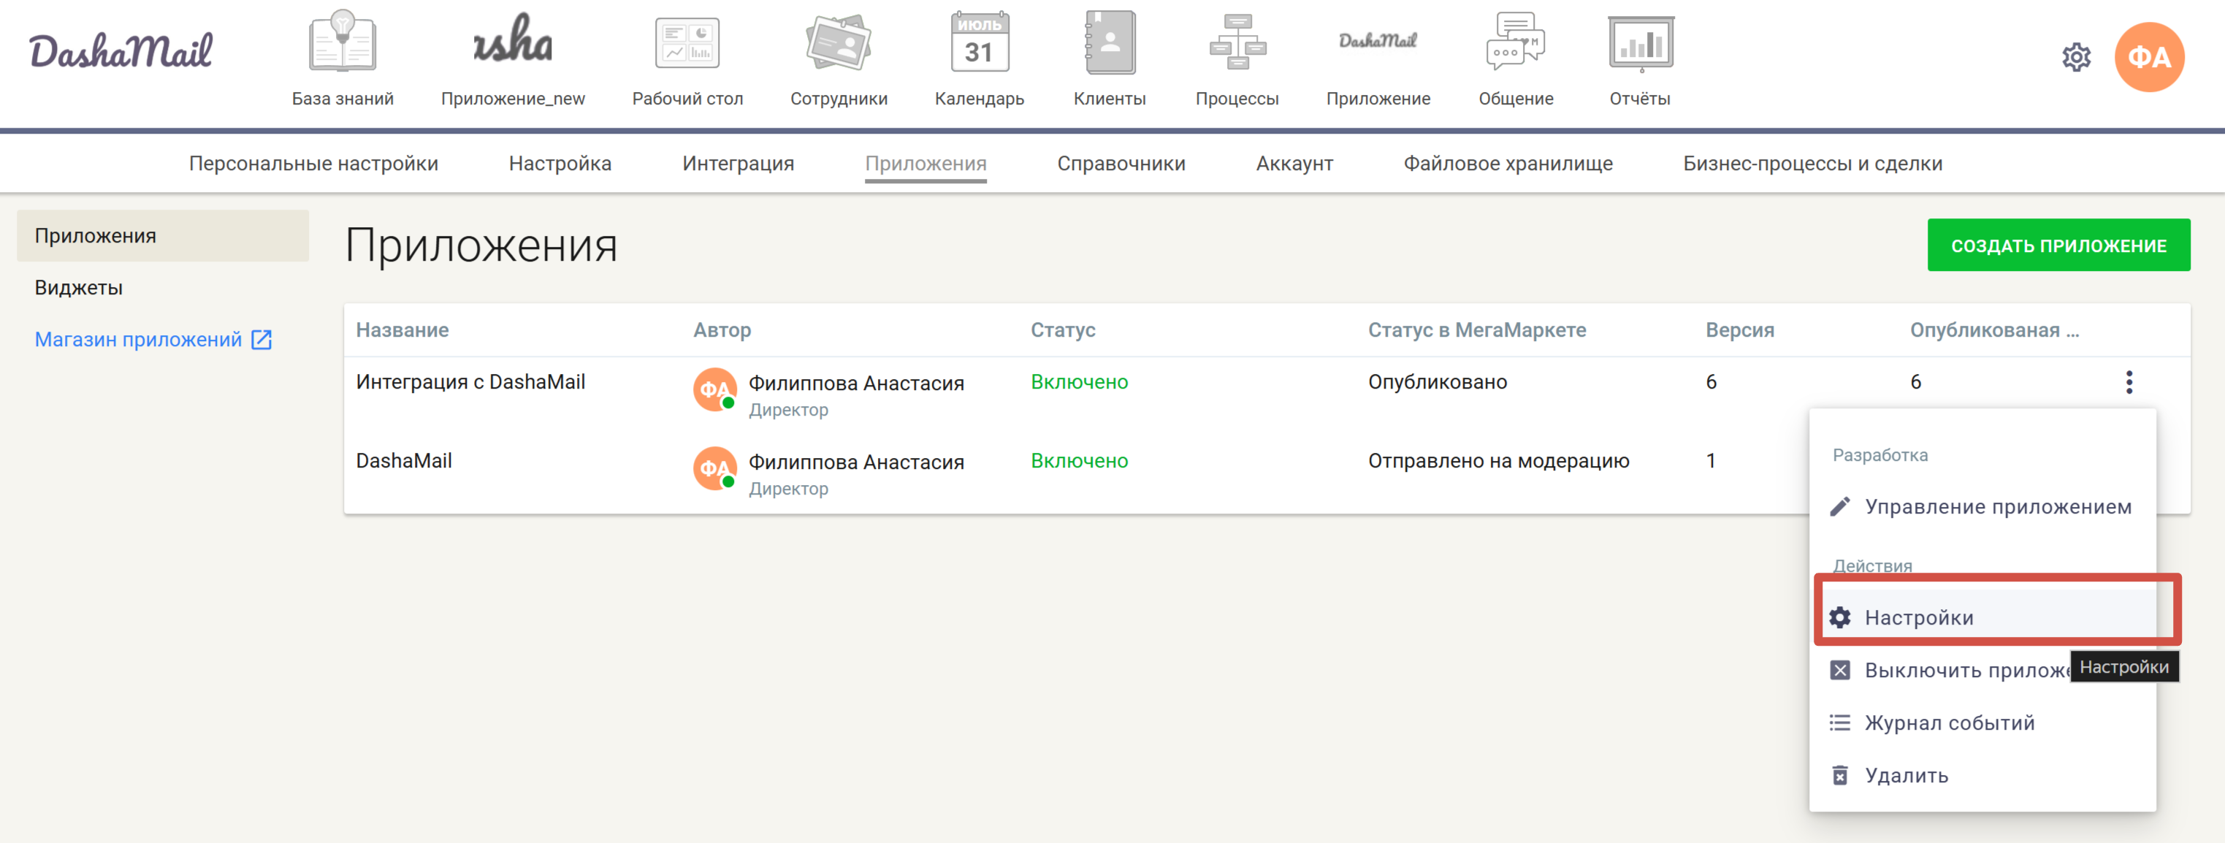This screenshot has width=2225, height=843.
Task: Click the Отправлено на модерацию status
Action: tap(1499, 460)
